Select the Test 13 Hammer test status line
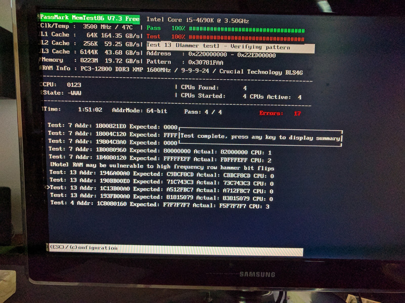 point(230,47)
